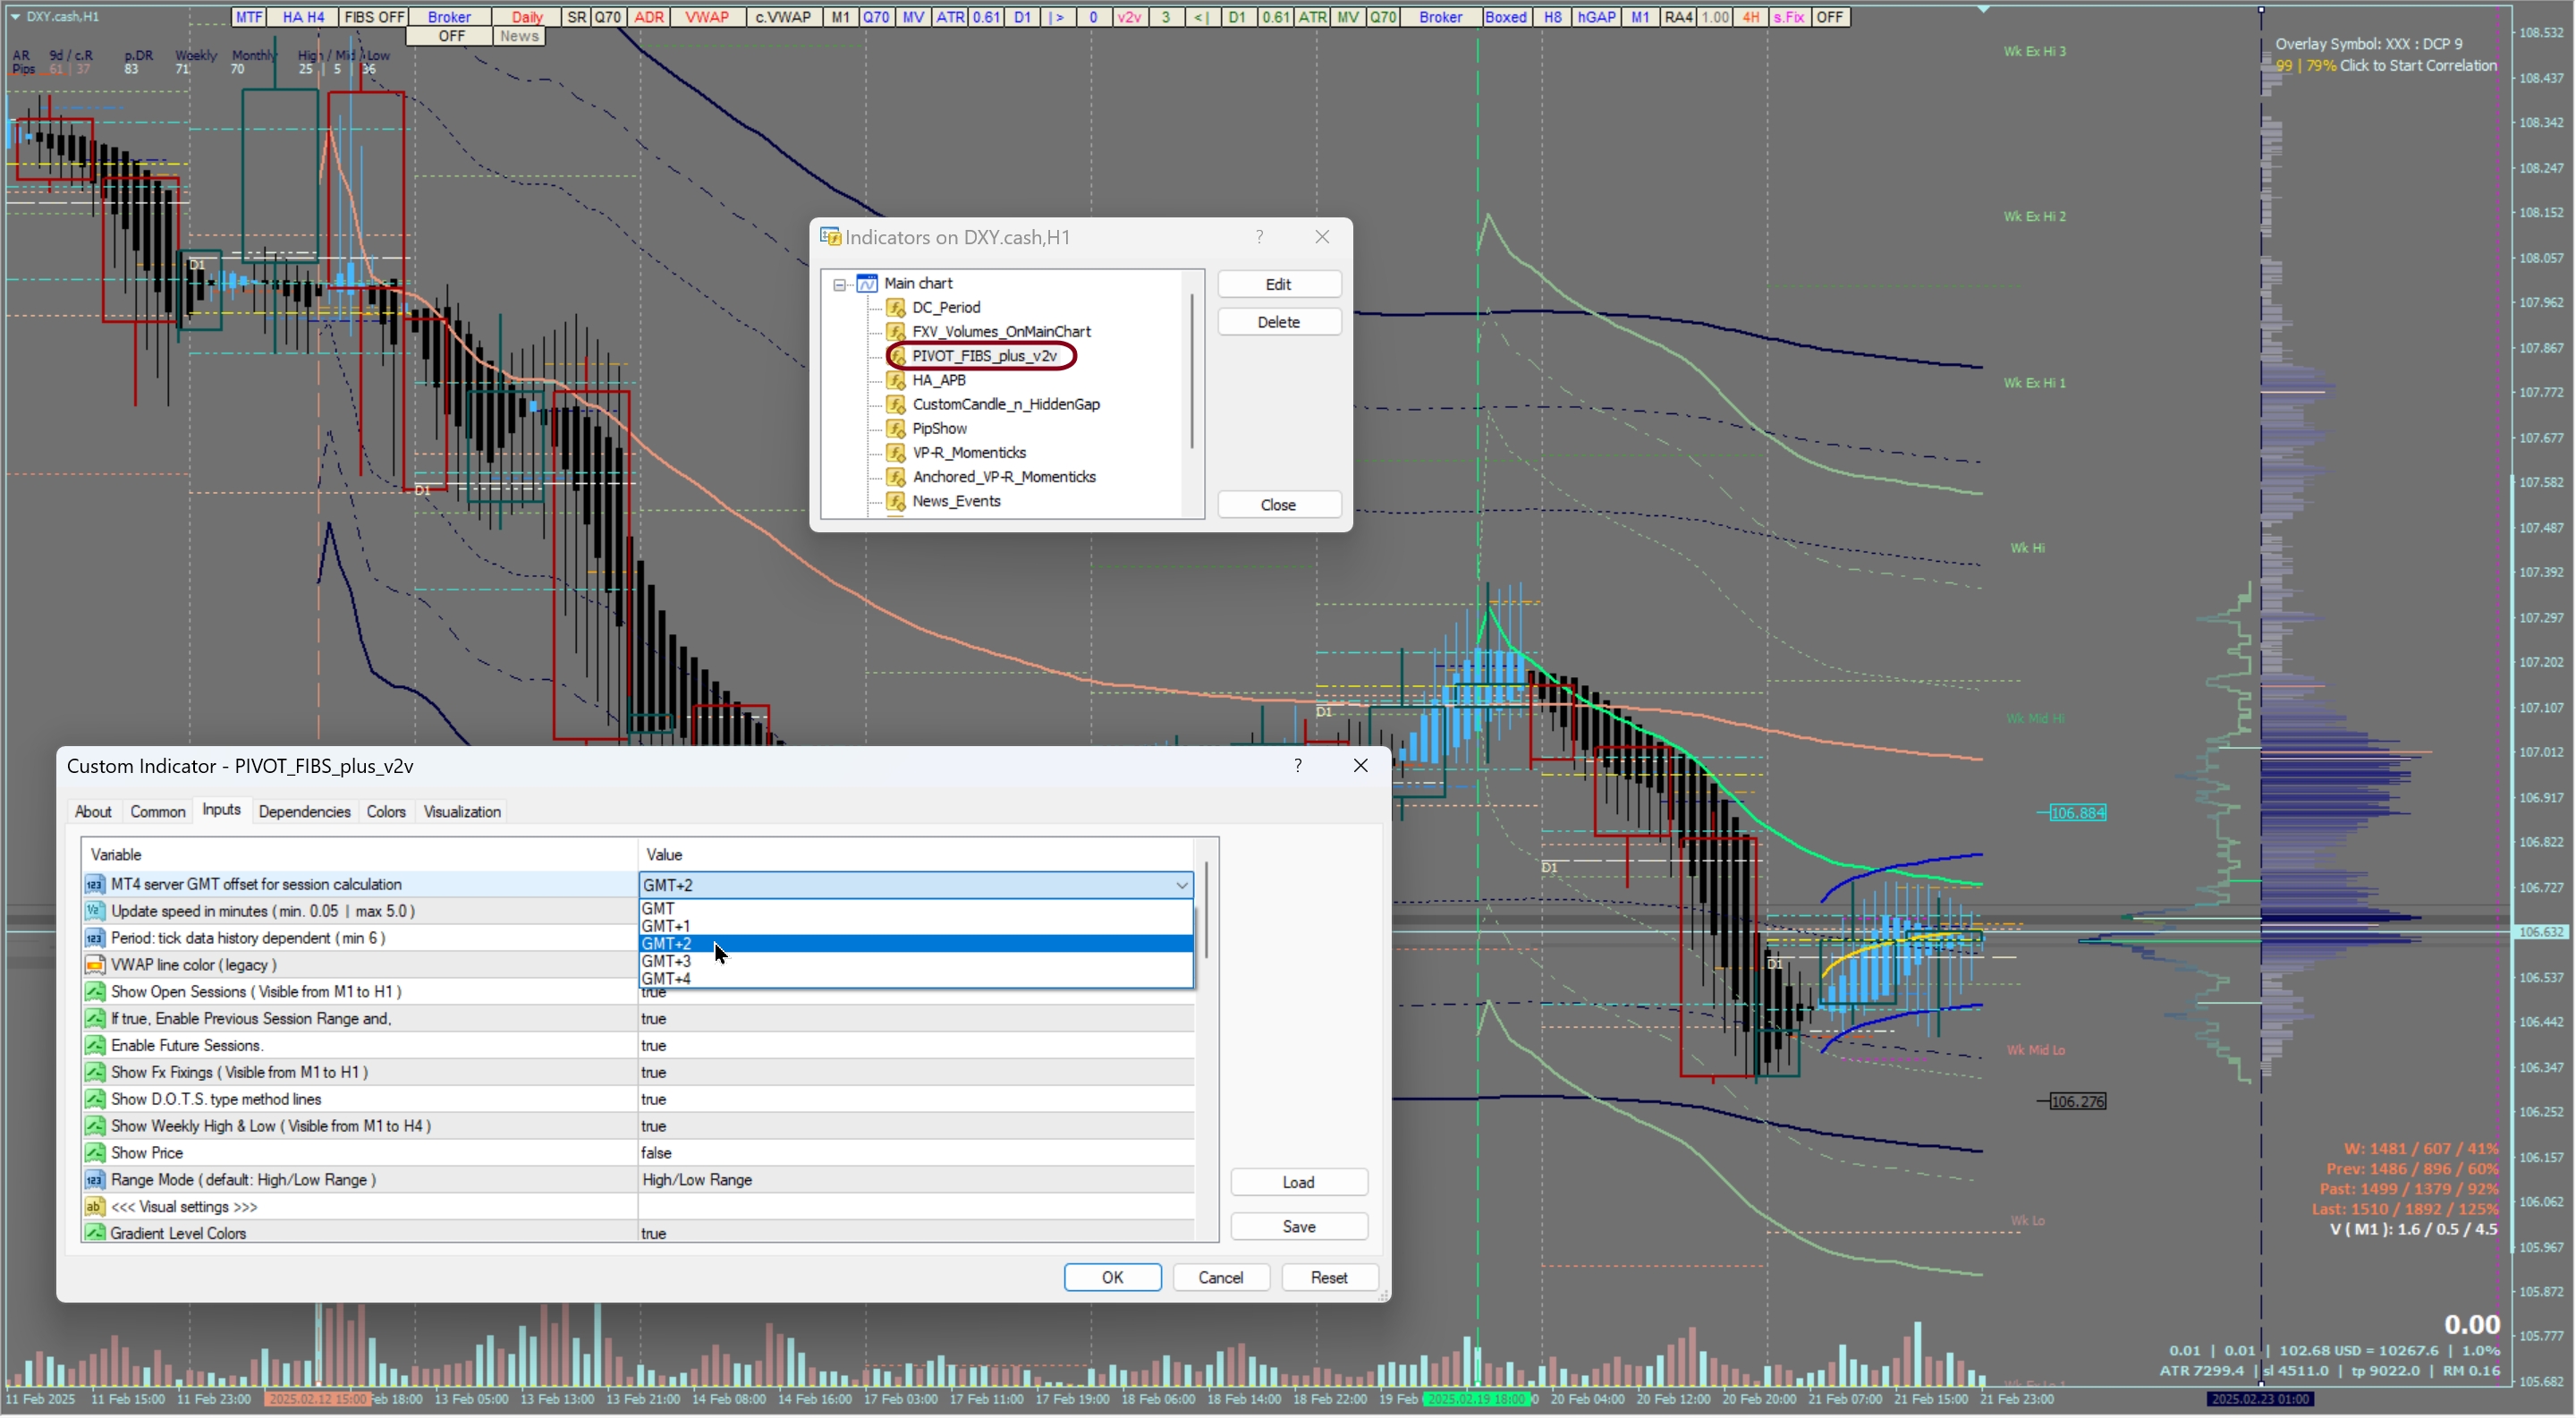Select the HA_APB indicator icon
Screen dimensions: 2576x1418
pos(897,380)
